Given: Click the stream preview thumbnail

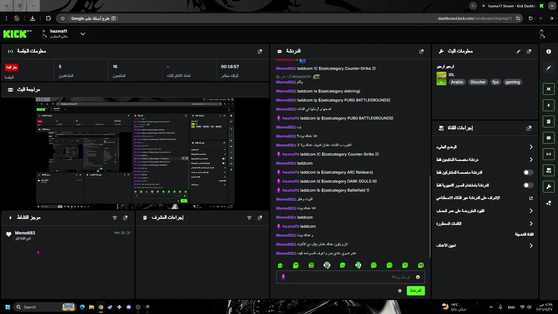Looking at the screenshot, I should coord(135,153).
